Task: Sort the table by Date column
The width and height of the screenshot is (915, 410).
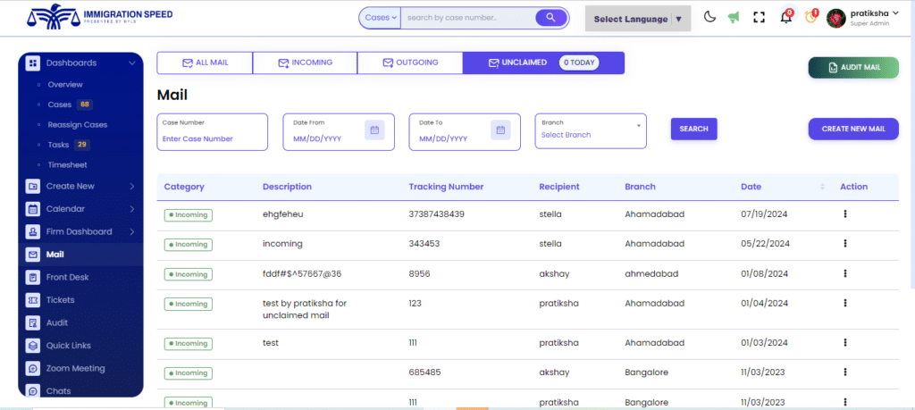Action: coord(822,187)
